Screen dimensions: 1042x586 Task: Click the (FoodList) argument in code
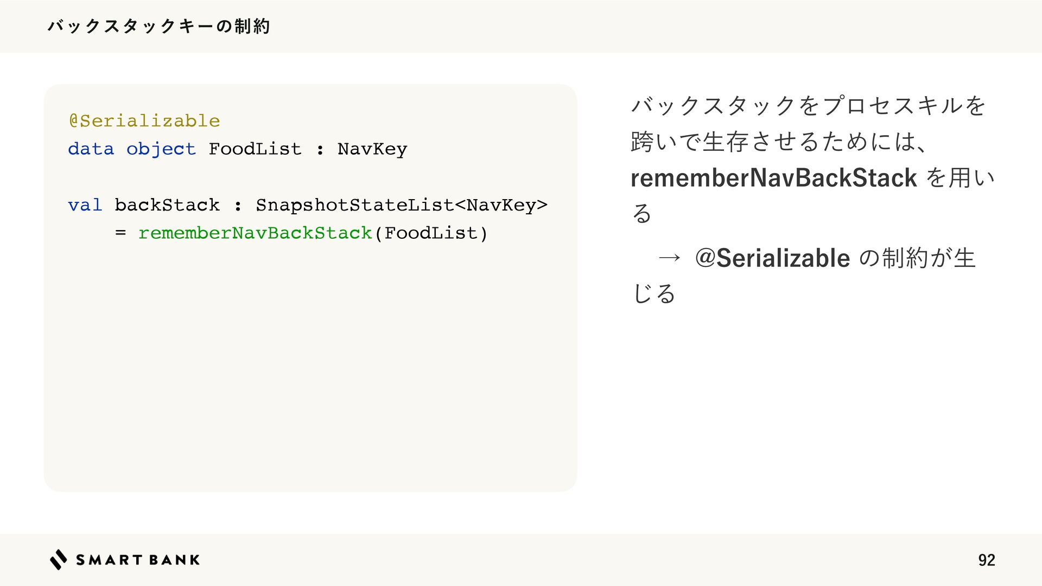pos(431,233)
